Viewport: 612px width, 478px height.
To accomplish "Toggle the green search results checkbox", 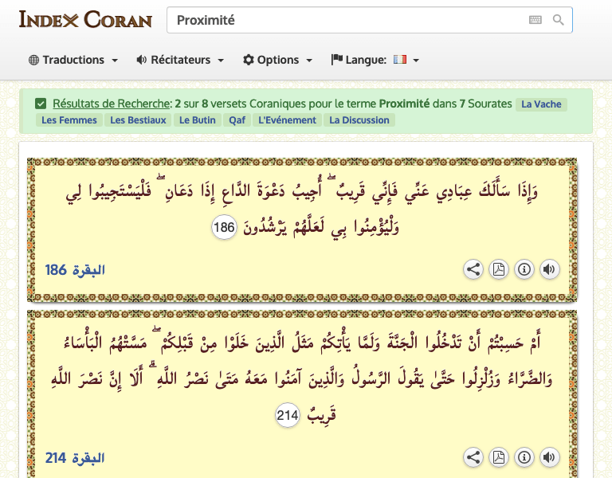I will (x=41, y=104).
